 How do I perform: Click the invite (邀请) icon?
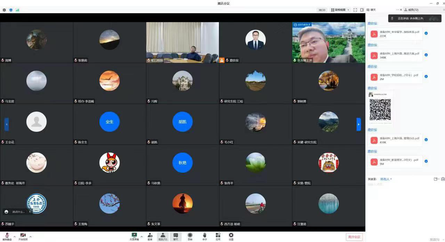pyautogui.click(x=150, y=236)
